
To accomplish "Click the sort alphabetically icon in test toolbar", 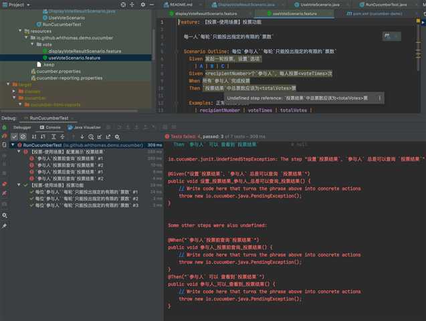I will [35, 136].
